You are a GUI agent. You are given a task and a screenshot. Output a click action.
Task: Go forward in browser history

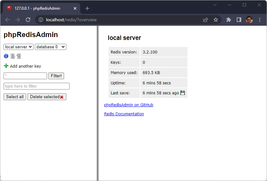pos(18,20)
